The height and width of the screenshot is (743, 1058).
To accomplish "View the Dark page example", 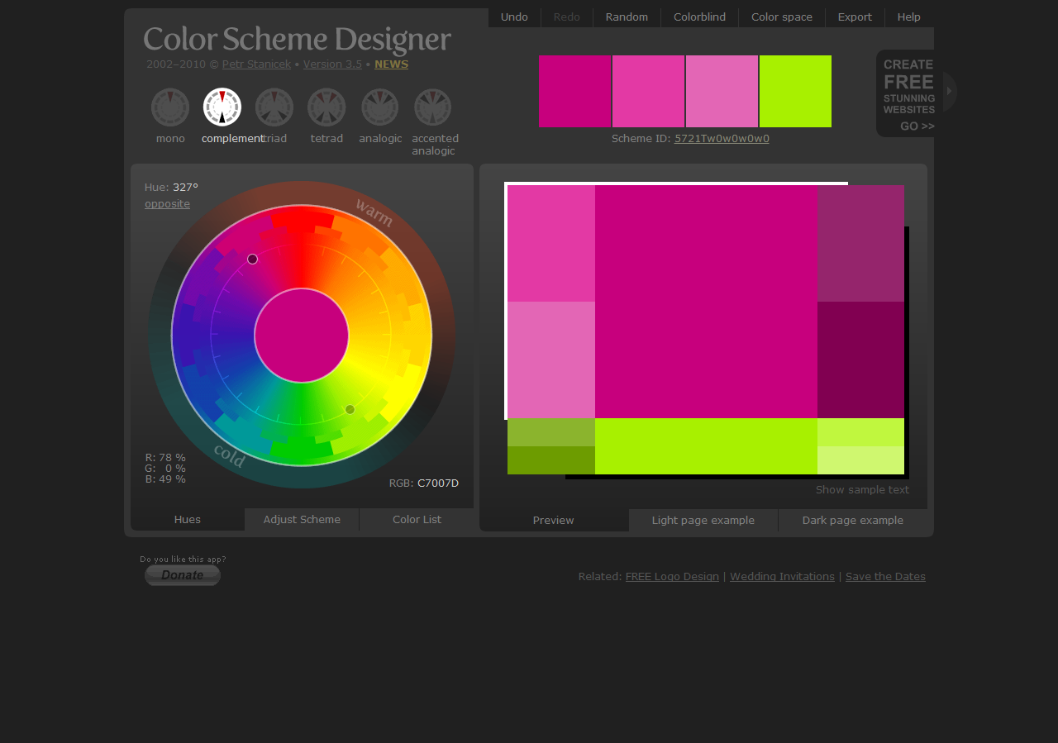I will click(x=853, y=520).
